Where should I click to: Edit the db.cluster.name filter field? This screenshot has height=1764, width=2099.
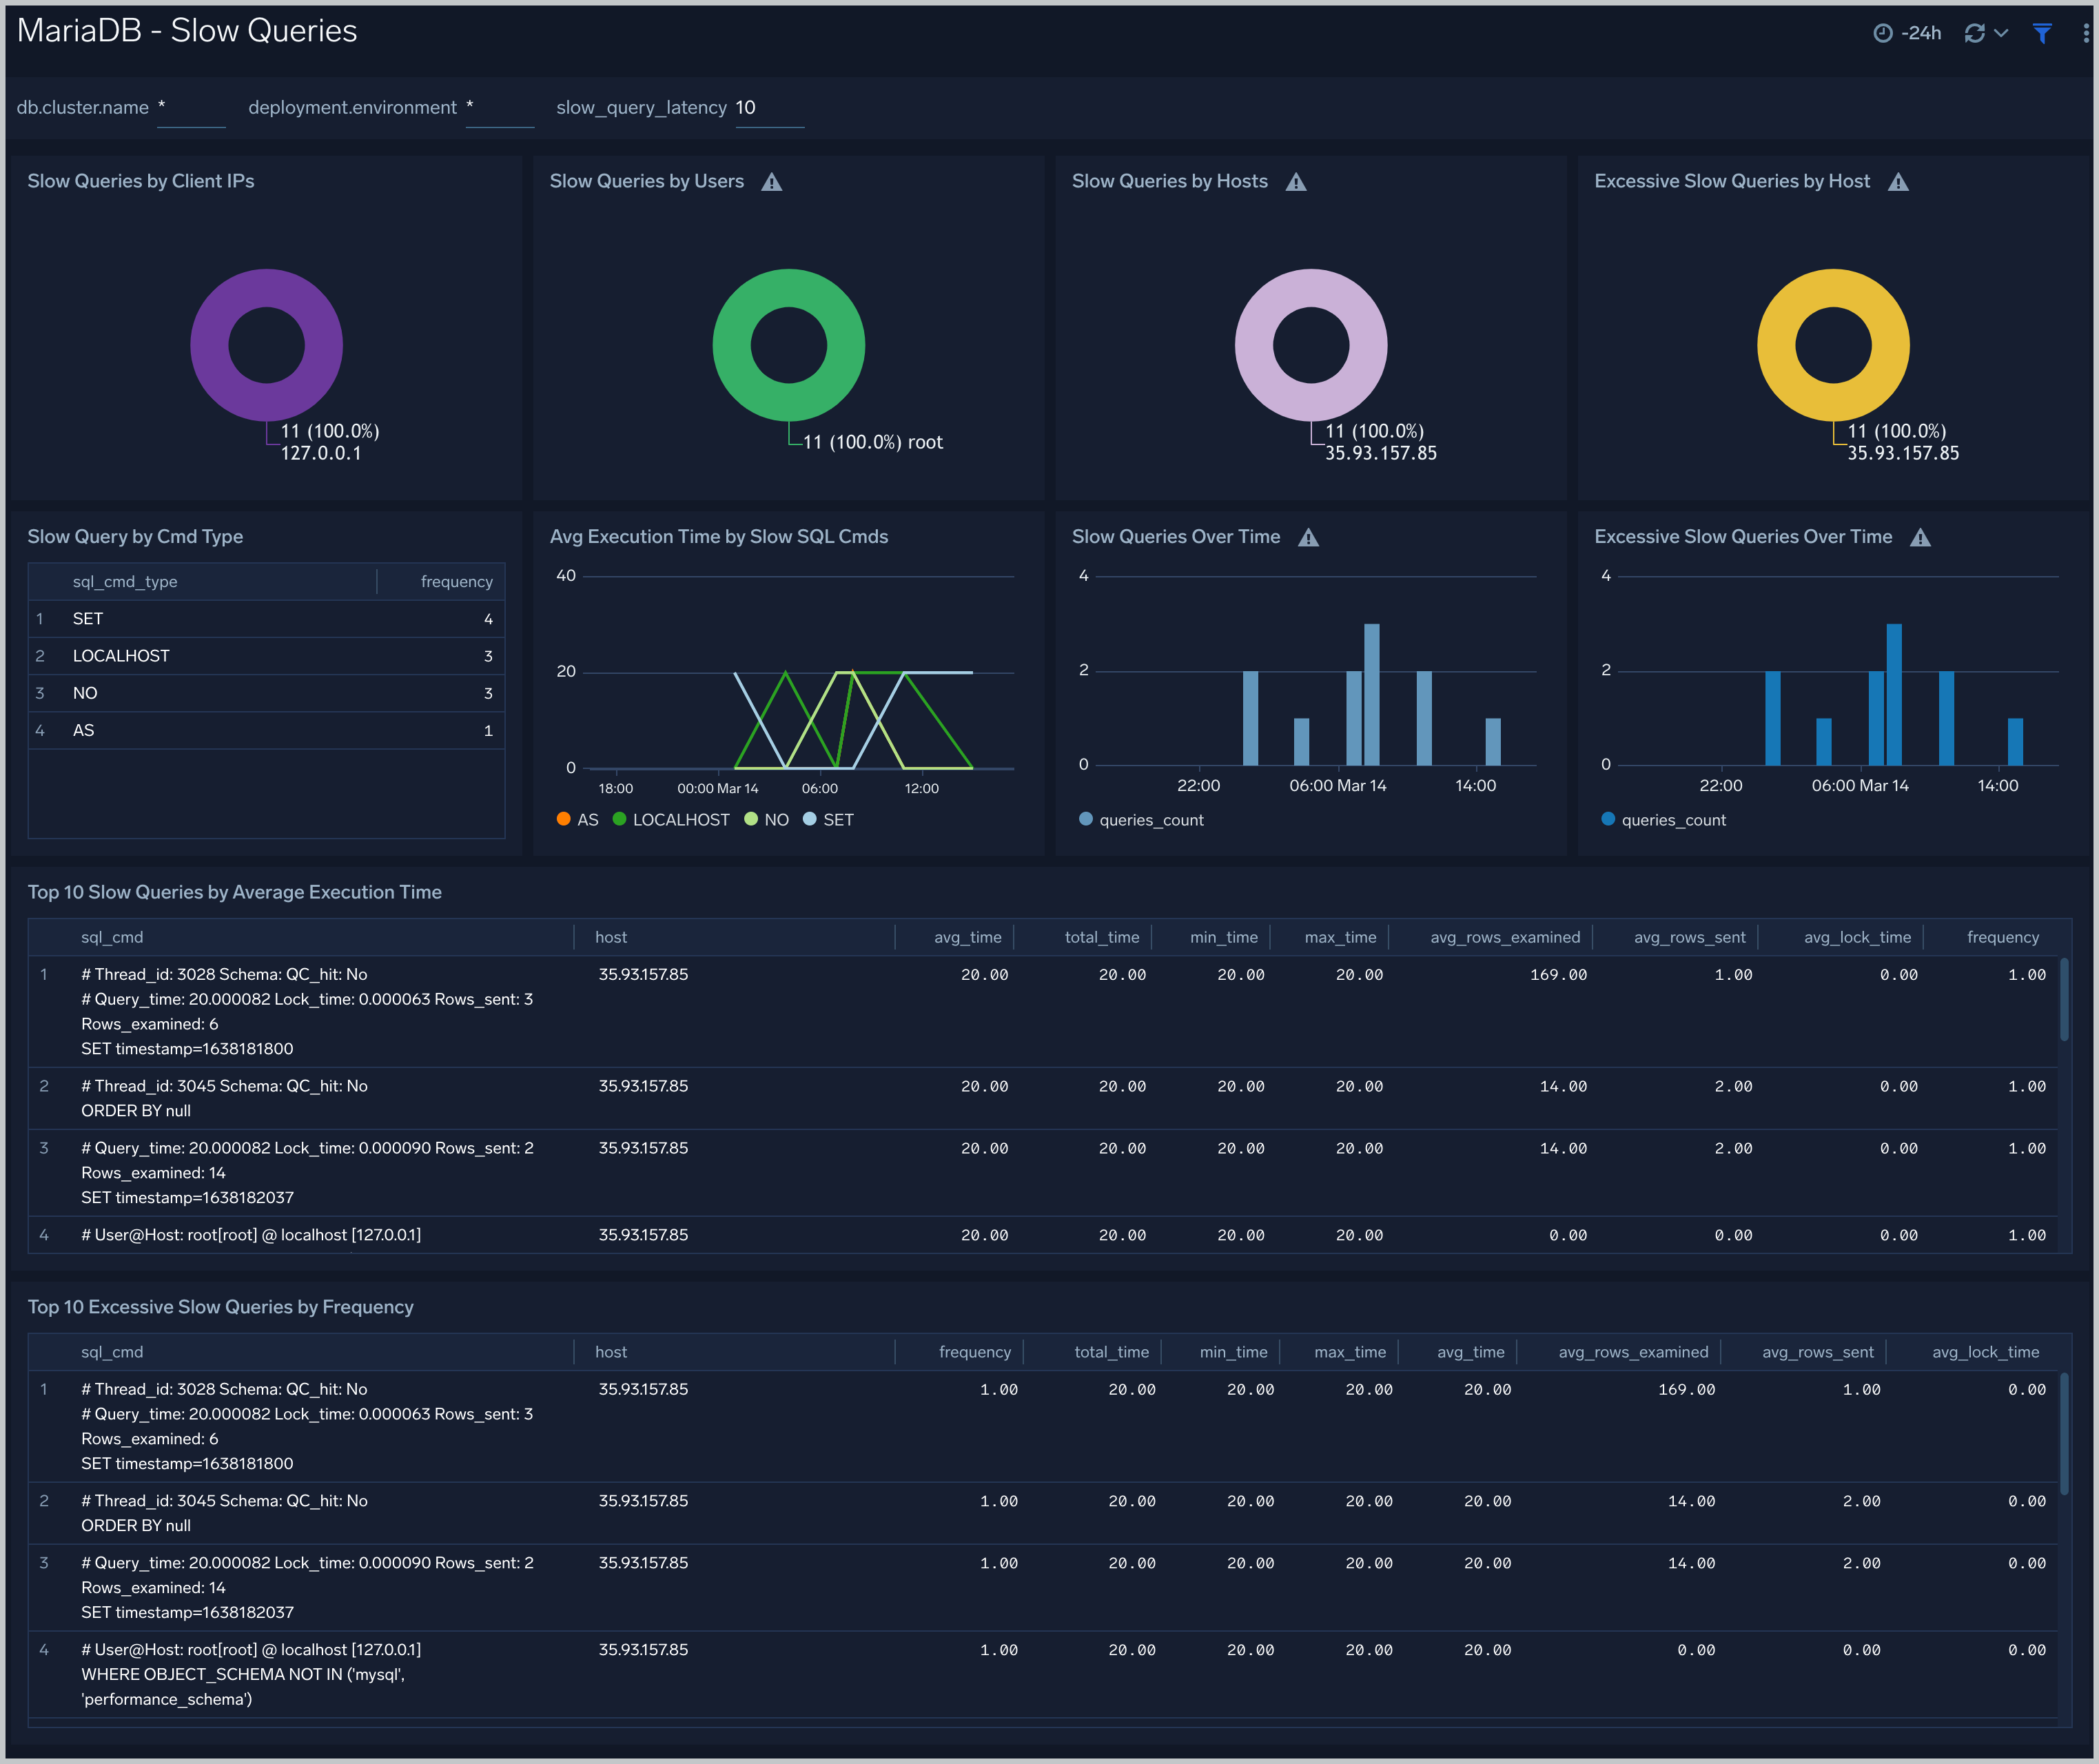point(191,108)
